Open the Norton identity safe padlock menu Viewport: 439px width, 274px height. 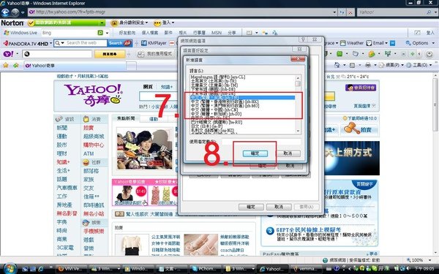pyautogui.click(x=114, y=23)
